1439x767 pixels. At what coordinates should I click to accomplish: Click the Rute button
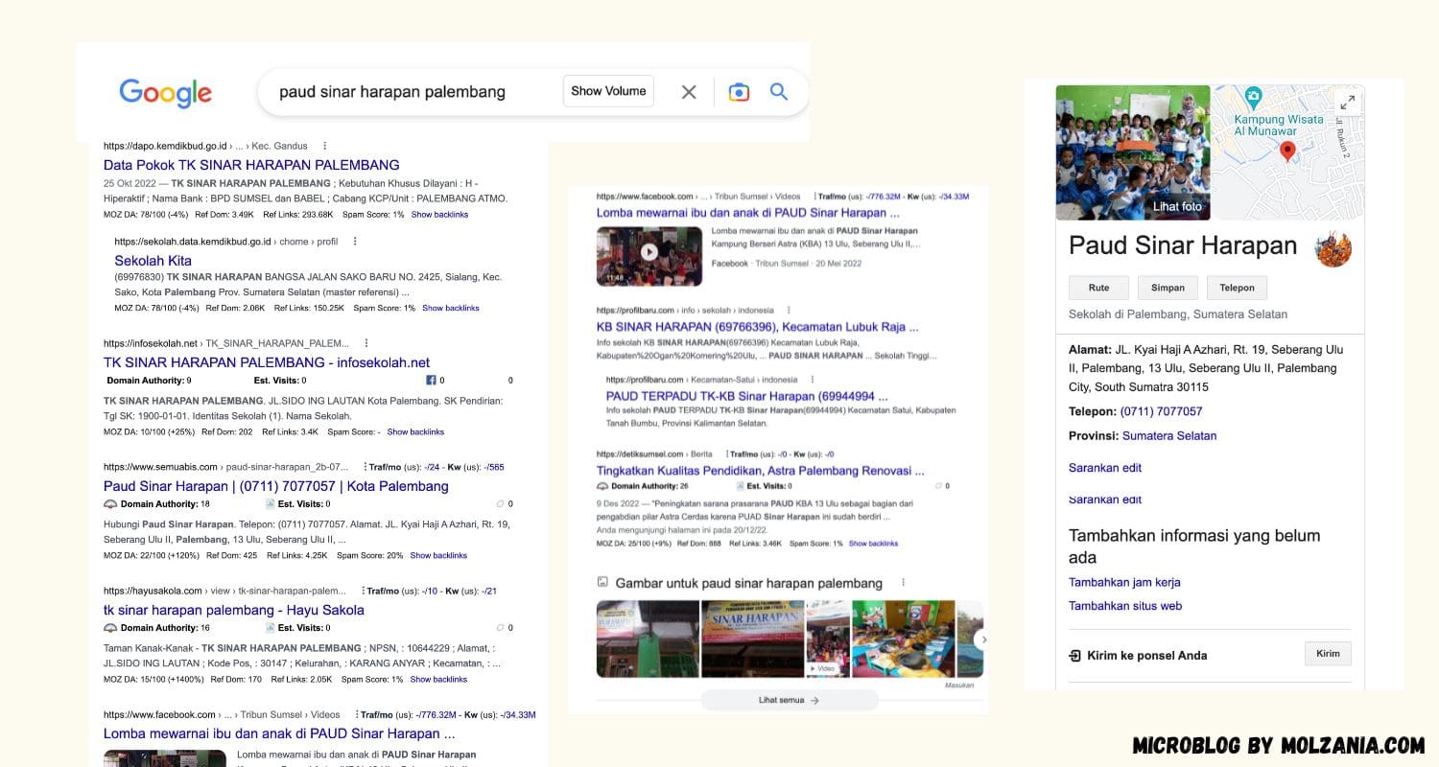[x=1098, y=288]
